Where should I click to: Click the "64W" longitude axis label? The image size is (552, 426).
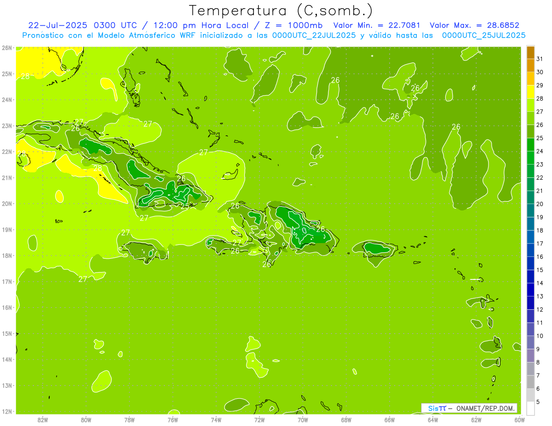coord(433,420)
